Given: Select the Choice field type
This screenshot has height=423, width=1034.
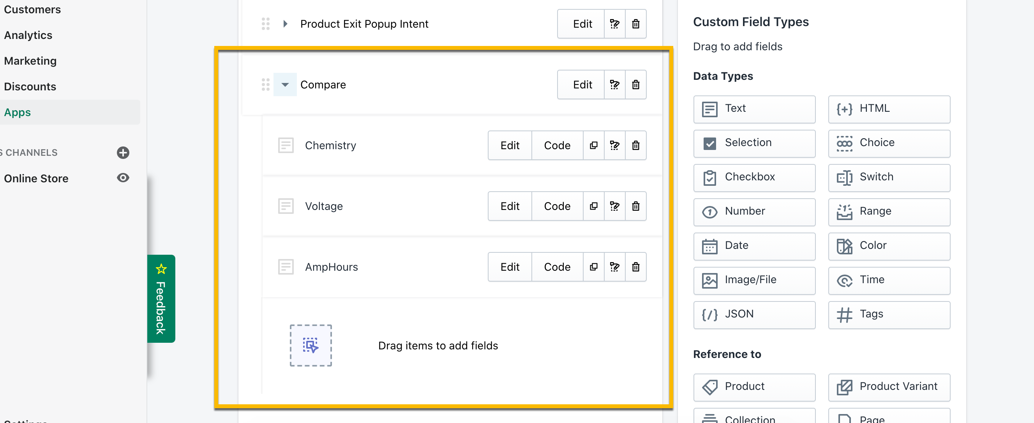Looking at the screenshot, I should 889,143.
